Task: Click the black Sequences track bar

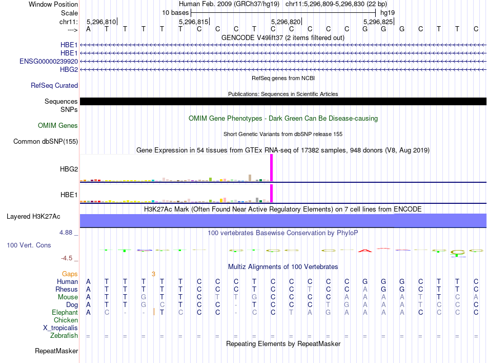Action: pyautogui.click(x=283, y=101)
